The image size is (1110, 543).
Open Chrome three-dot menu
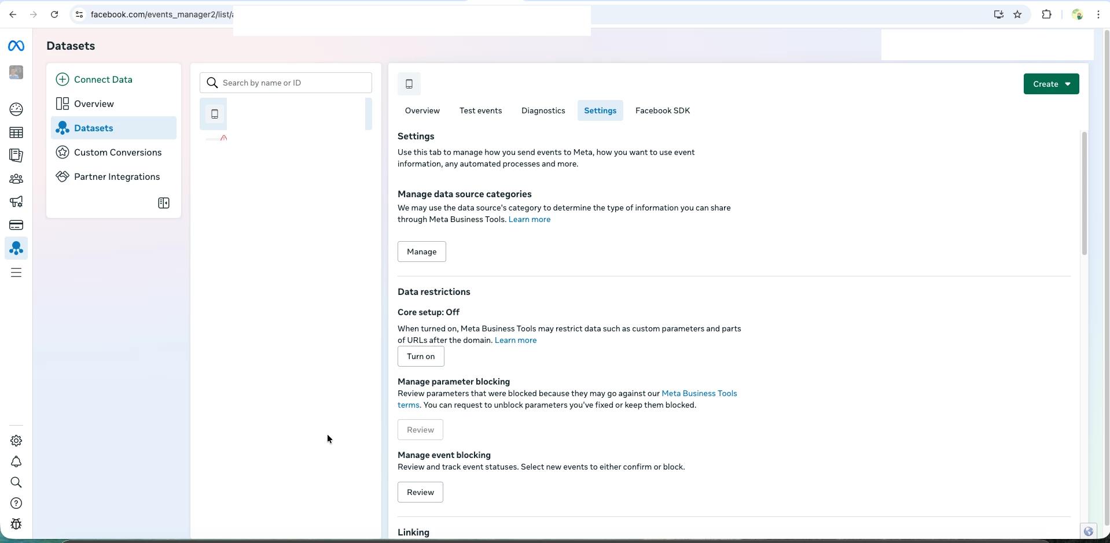1098,14
